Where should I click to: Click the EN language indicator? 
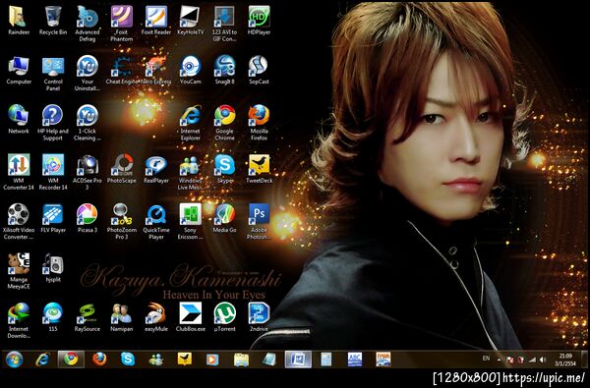pos(486,359)
